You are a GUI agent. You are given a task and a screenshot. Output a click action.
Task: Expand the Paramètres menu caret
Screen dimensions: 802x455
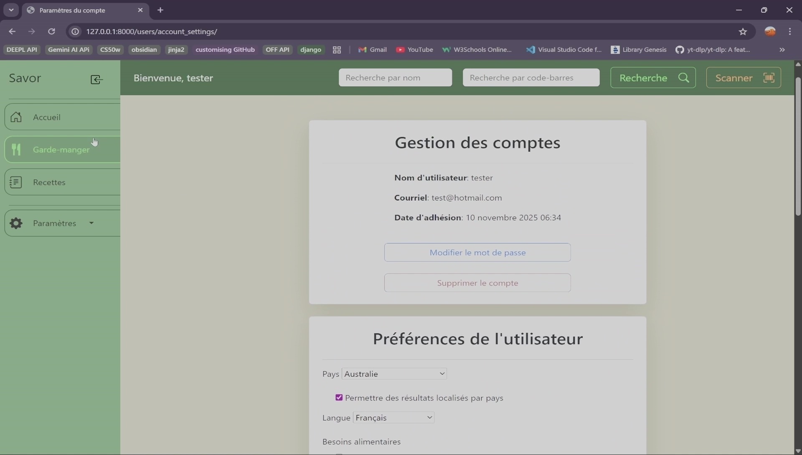[91, 223]
